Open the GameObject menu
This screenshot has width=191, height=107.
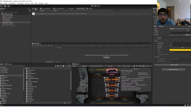click(x=12, y=3)
